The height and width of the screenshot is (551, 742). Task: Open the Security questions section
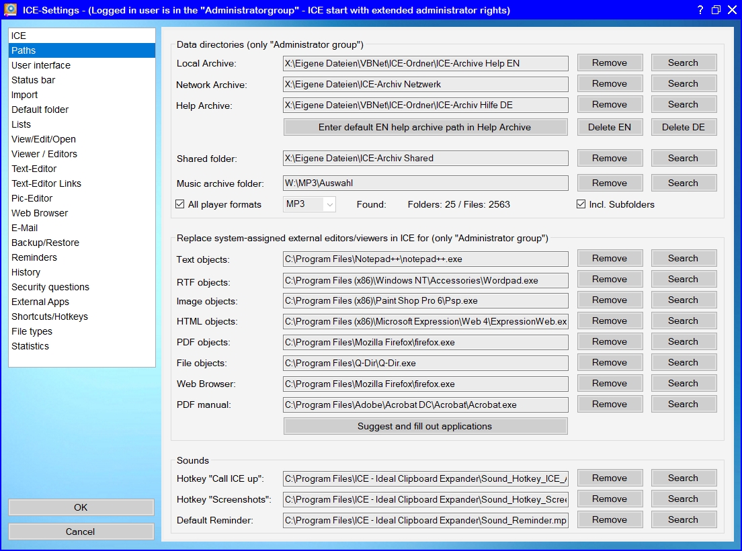click(x=50, y=287)
